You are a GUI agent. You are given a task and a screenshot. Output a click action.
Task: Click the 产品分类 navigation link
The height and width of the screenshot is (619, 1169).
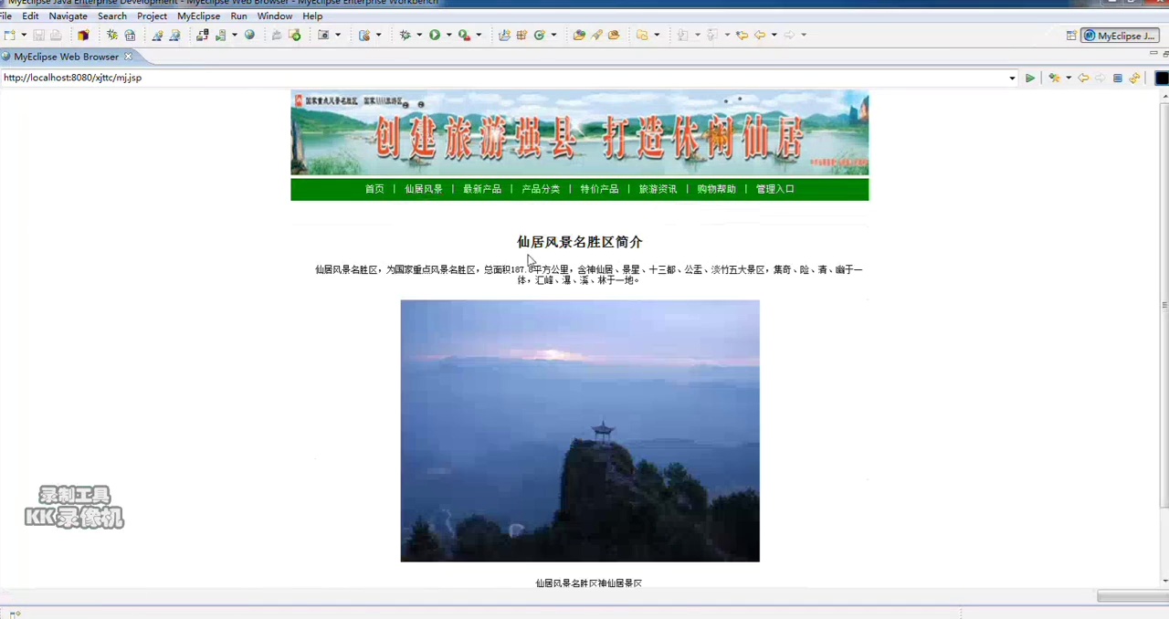[x=541, y=190]
